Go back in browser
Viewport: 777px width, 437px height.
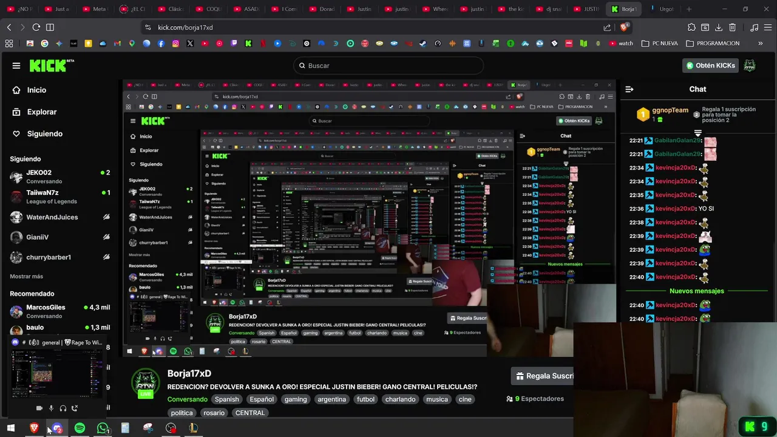click(x=9, y=27)
